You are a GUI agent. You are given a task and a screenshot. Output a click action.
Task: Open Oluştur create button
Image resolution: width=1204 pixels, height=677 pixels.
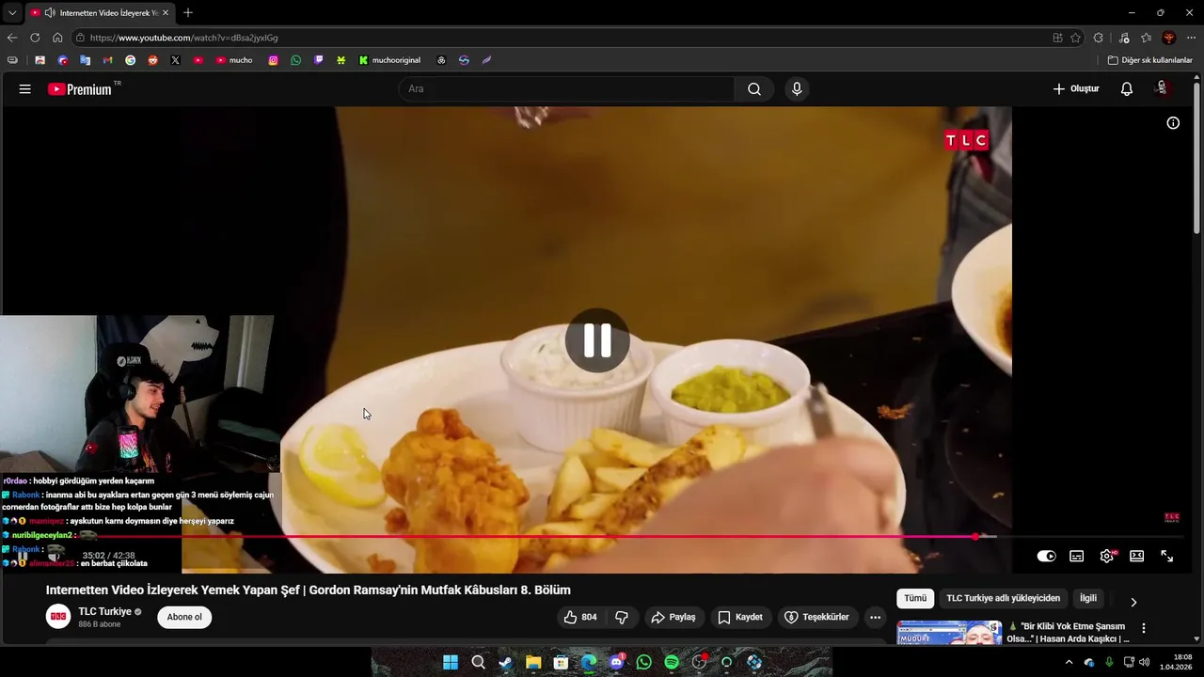[x=1075, y=89]
